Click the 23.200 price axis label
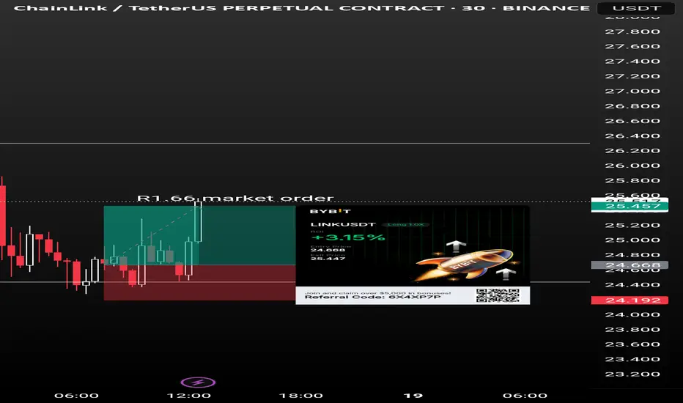This screenshot has width=683, height=403. (632, 374)
